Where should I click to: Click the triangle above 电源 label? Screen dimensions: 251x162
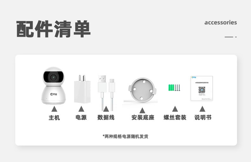coord(81,109)
